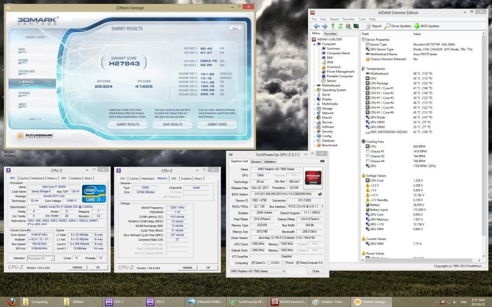Toggle the DirectCompute 5.0 checkbox
Screen dimensions: 492x307
[297, 263]
